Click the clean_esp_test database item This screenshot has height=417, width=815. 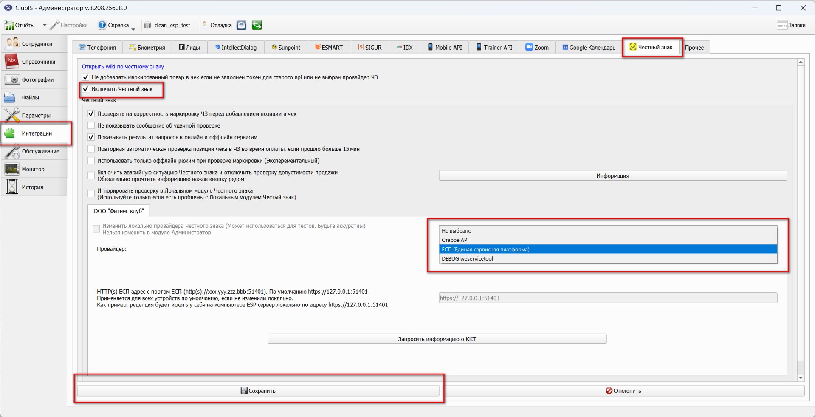coord(167,25)
